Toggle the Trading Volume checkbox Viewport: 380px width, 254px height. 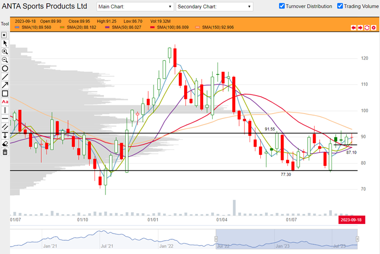pos(340,6)
